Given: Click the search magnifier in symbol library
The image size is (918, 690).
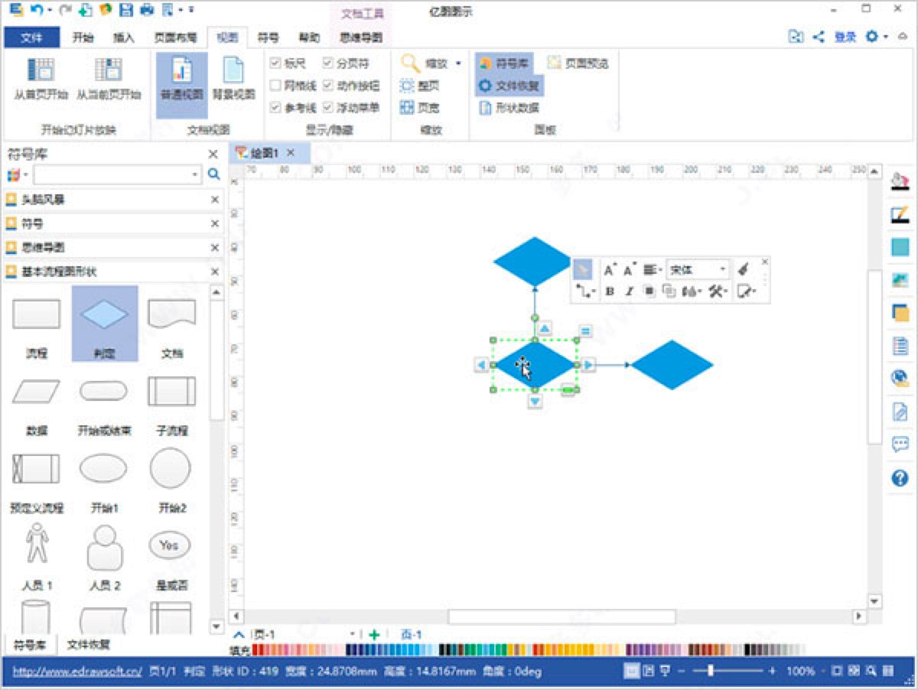Looking at the screenshot, I should click(x=214, y=175).
